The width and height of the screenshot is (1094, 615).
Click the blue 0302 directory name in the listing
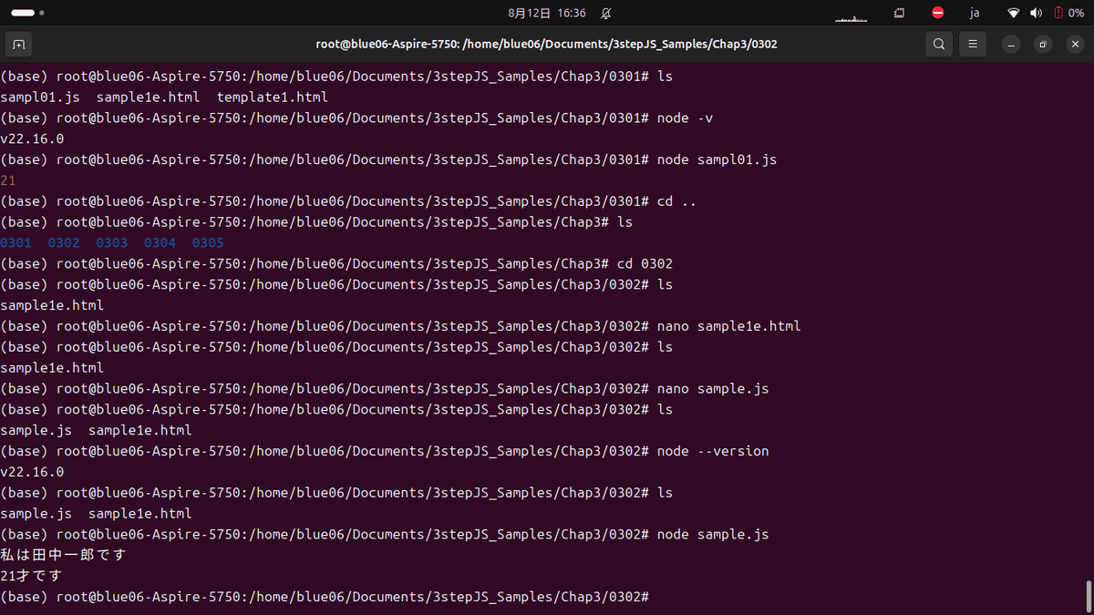pos(63,242)
